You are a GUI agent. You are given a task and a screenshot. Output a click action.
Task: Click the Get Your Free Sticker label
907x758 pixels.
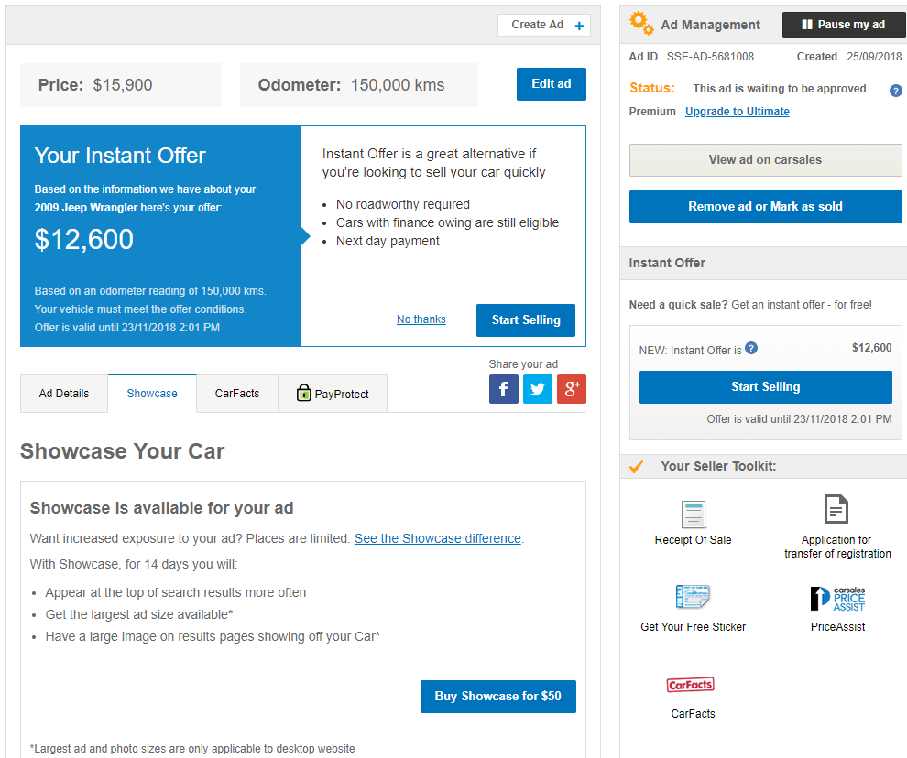tap(693, 627)
